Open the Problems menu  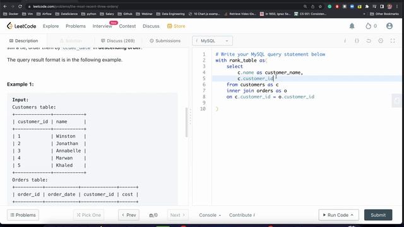76,26
